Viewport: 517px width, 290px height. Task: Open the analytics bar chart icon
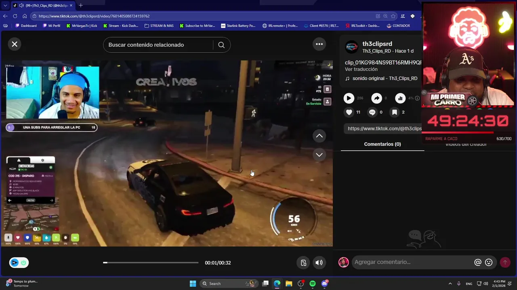pos(400,98)
